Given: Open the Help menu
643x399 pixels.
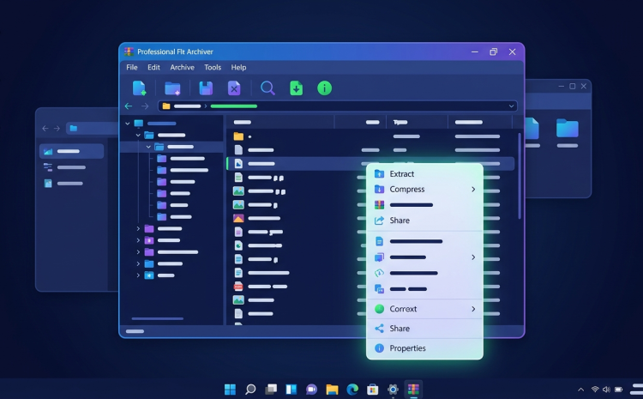Looking at the screenshot, I should pyautogui.click(x=238, y=67).
